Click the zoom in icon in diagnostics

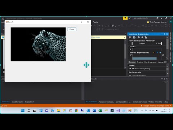(139, 38)
